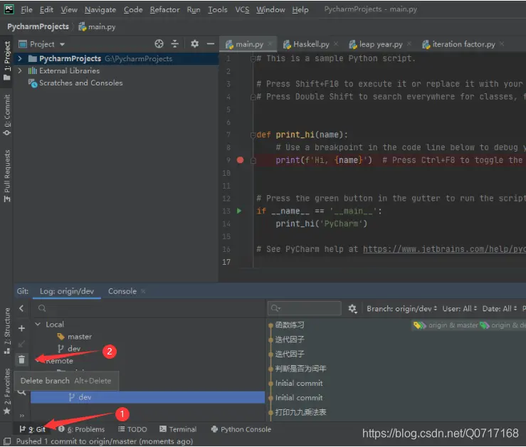Open the File menu
The width and height of the screenshot is (526, 447).
[x=26, y=10]
